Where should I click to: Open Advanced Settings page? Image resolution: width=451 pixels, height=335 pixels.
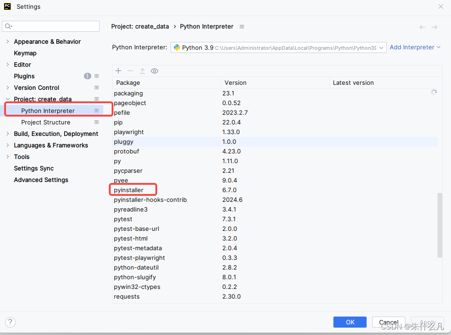pos(41,180)
